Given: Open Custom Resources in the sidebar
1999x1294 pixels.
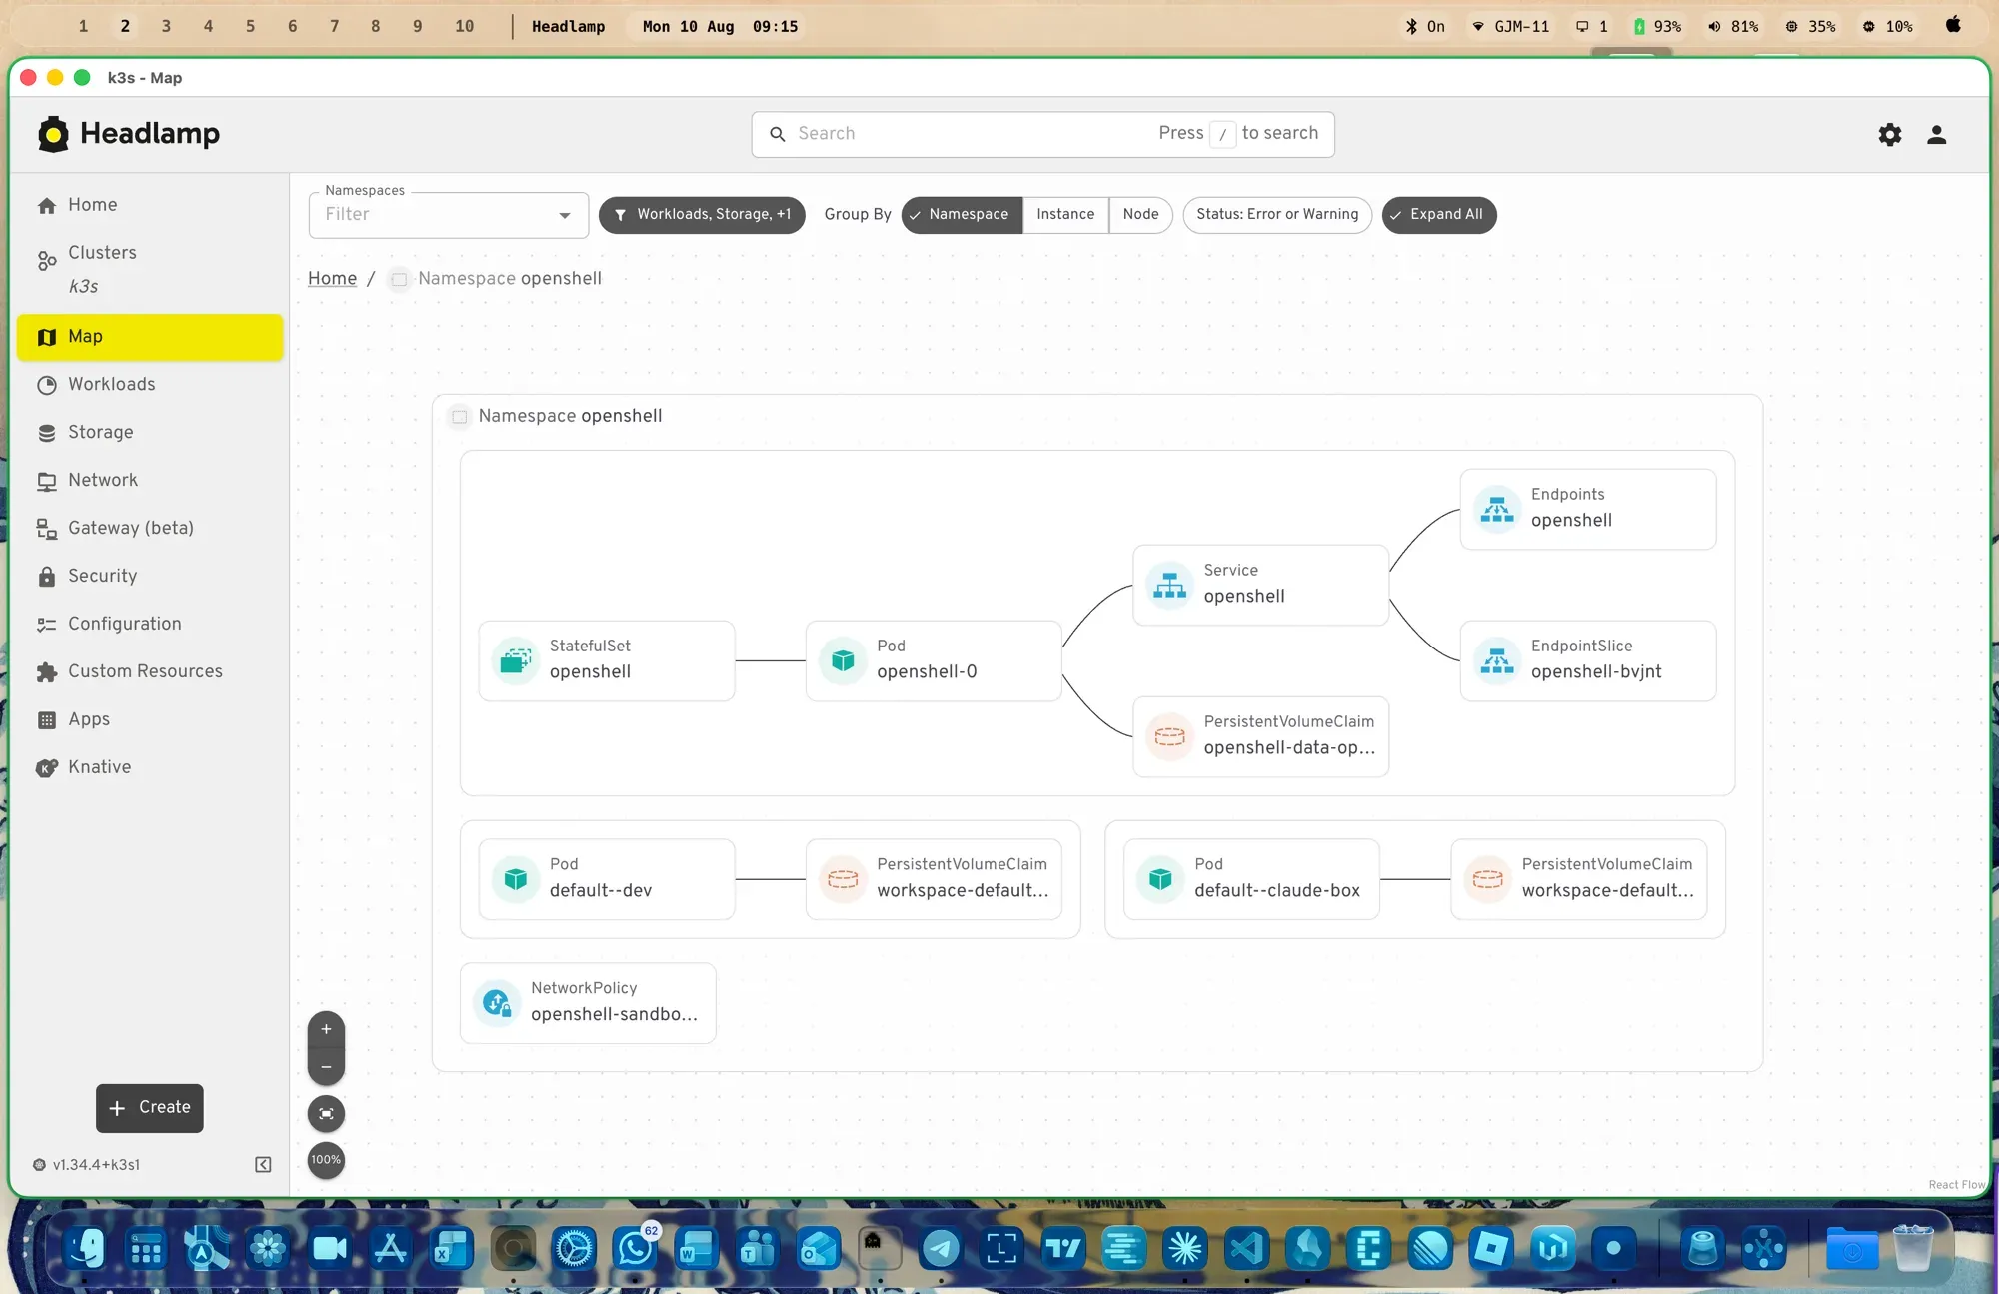Looking at the screenshot, I should 150,672.
